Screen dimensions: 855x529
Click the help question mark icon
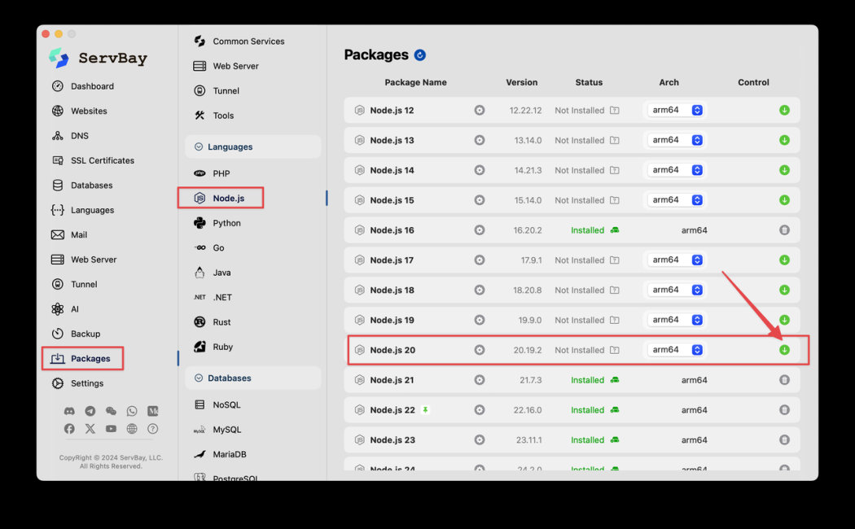(152, 429)
